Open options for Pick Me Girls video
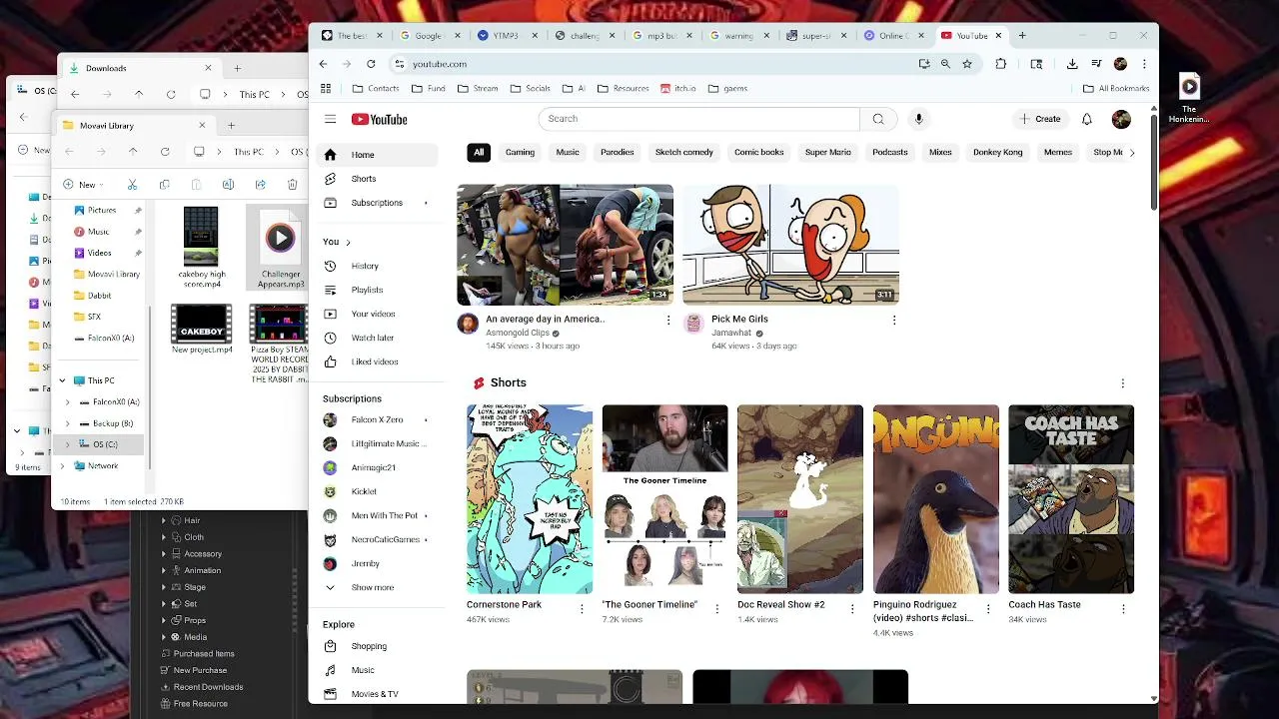Screen dimensions: 1279x719 click(893, 320)
